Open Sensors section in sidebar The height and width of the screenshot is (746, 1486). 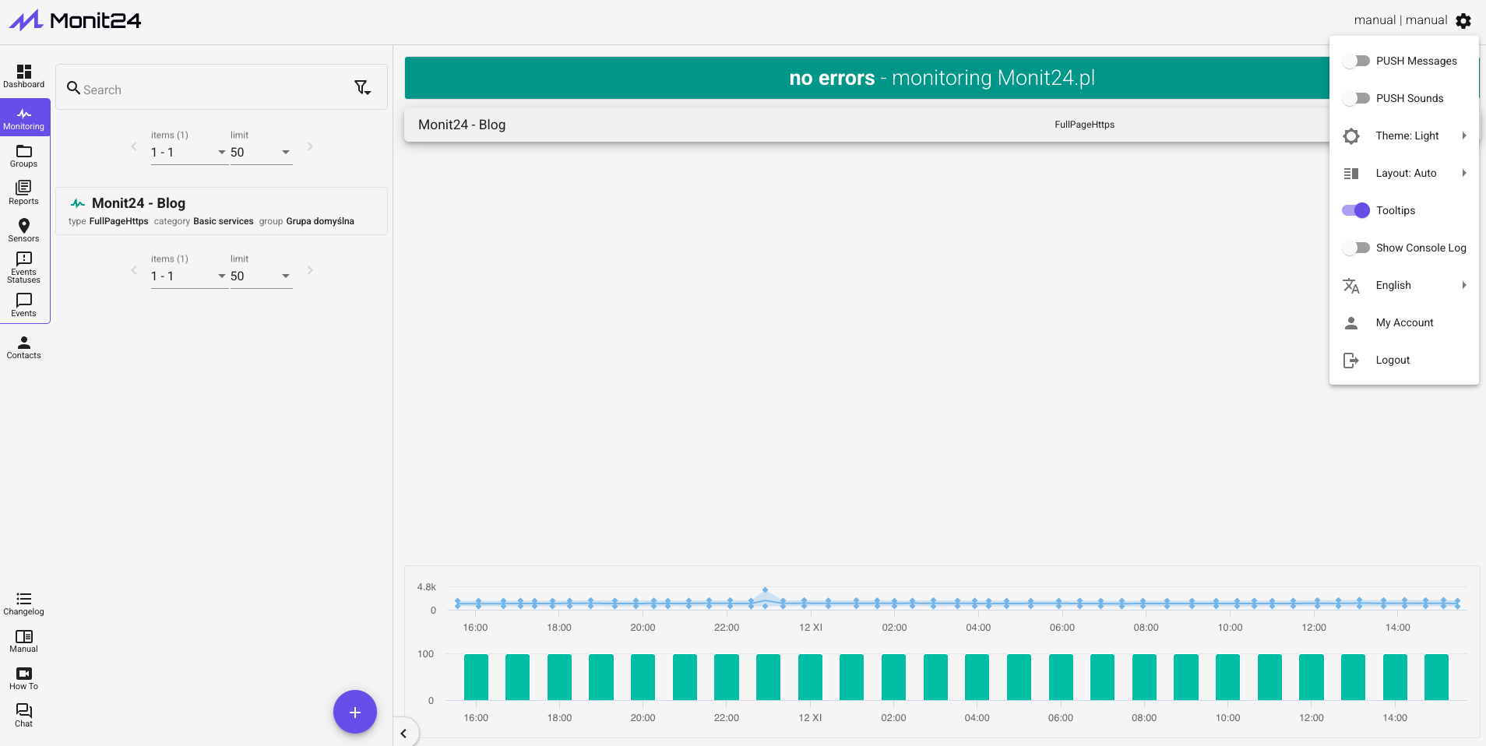[24, 230]
